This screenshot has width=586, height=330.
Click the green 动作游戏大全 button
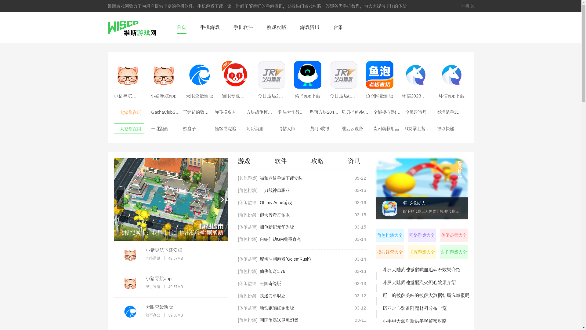point(454,252)
